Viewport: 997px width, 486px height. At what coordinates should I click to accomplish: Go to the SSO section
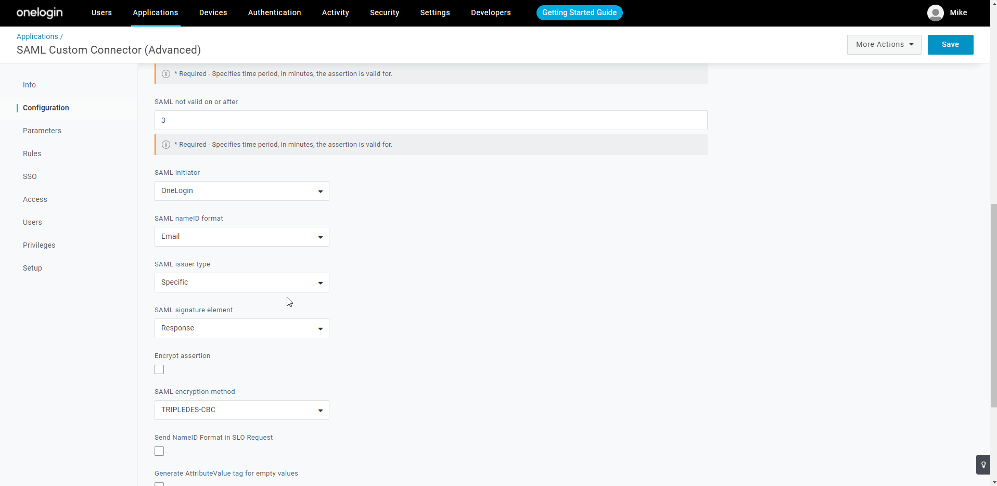[x=30, y=176]
